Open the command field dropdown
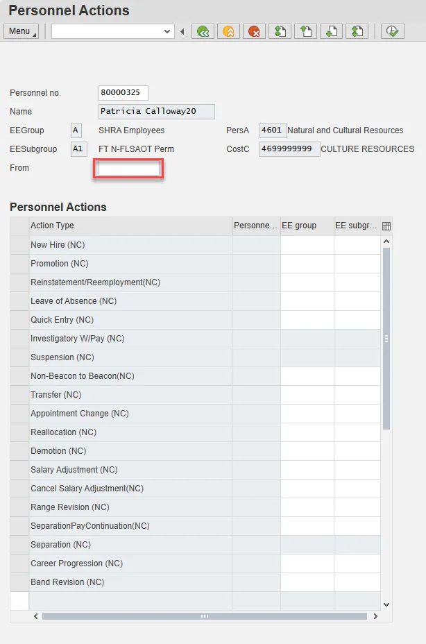 (x=167, y=31)
